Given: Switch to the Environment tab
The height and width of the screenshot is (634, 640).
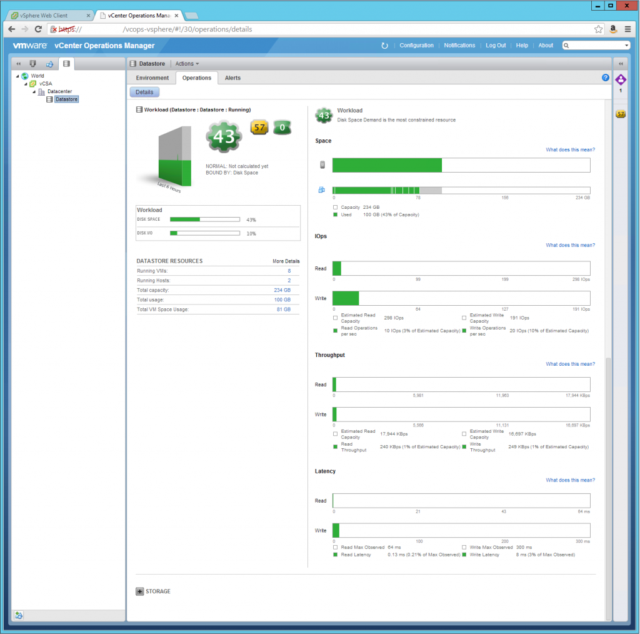Looking at the screenshot, I should (x=152, y=78).
